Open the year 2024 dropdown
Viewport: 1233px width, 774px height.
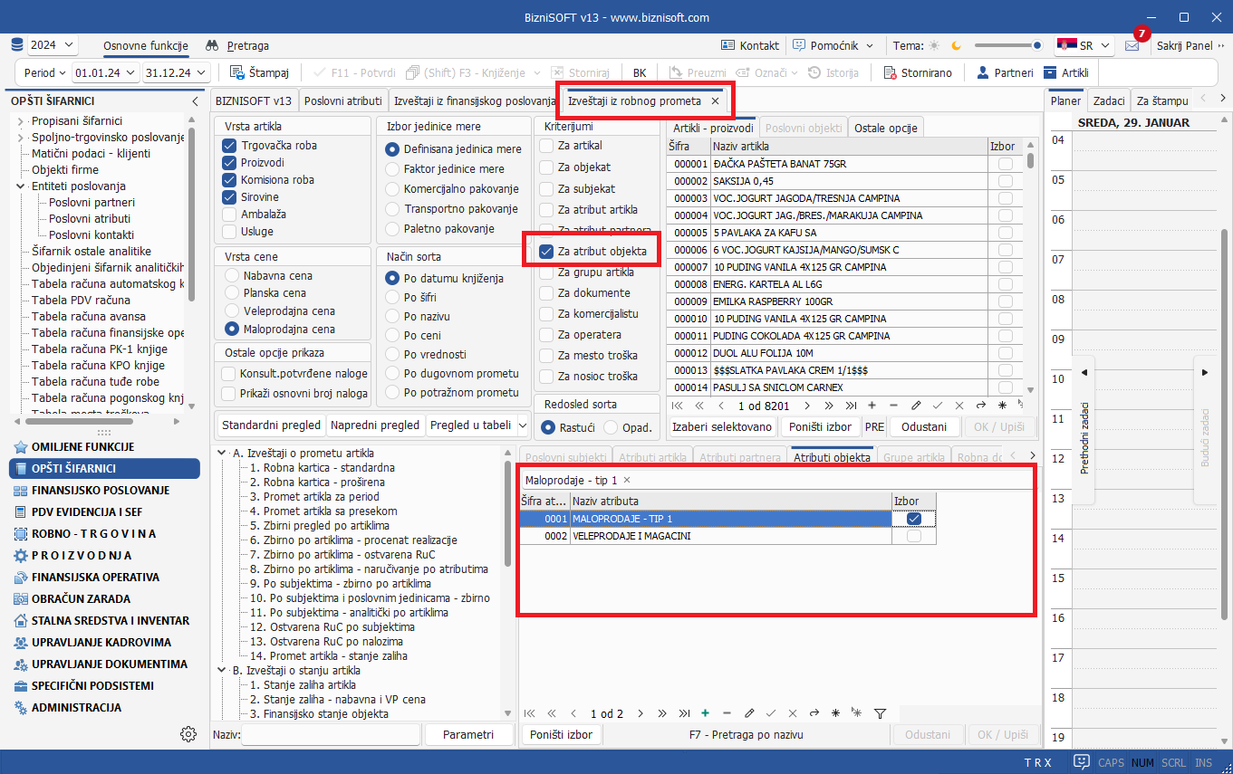[x=52, y=45]
